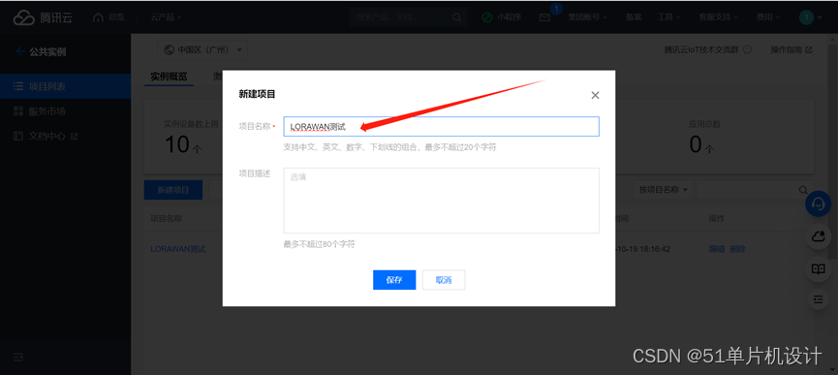Click the floating list menu icon
Image resolution: width=838 pixels, height=375 pixels.
click(819, 299)
